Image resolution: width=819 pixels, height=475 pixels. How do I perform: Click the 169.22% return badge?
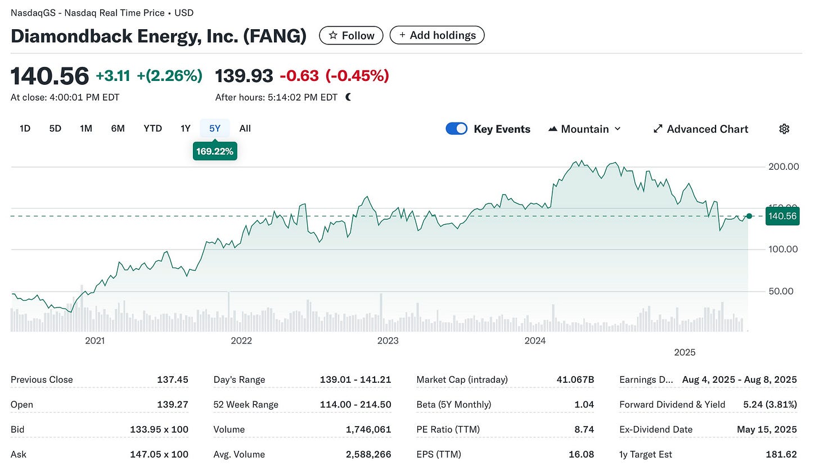click(x=215, y=151)
